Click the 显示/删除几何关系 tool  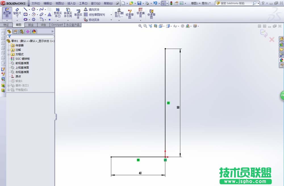click(x=119, y=13)
